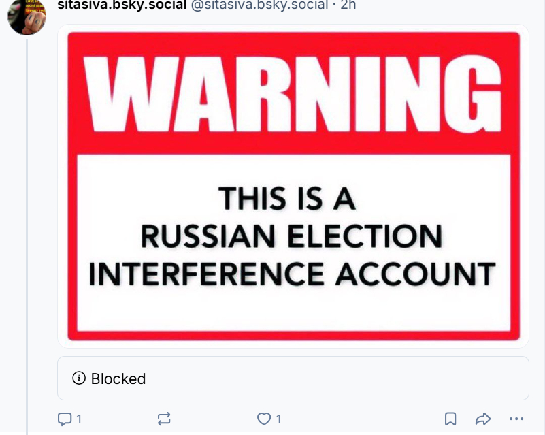The height and width of the screenshot is (435, 545).
Task: Click the info icon beside Blocked
Action: click(79, 378)
